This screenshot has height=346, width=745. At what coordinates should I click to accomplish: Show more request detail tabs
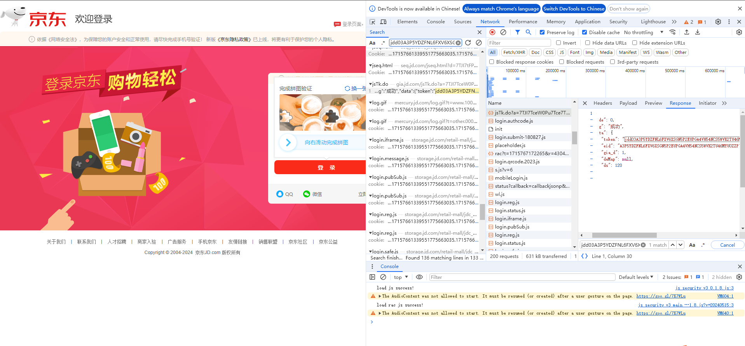click(724, 103)
